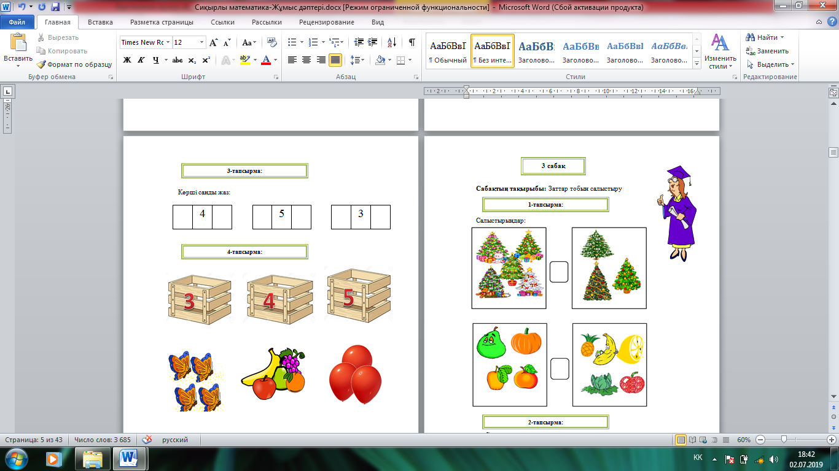Click the zoom slider handle
This screenshot has width=839, height=471.
pyautogui.click(x=784, y=440)
